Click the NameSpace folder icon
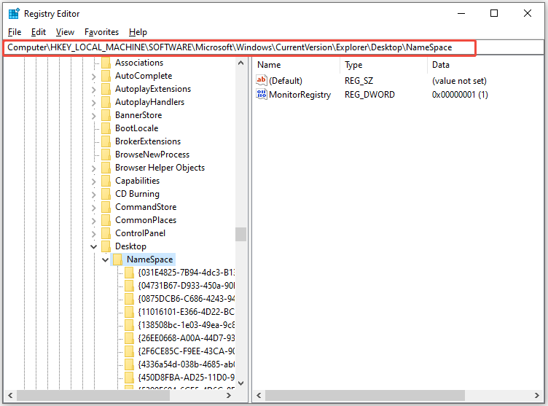548x406 pixels. click(117, 259)
